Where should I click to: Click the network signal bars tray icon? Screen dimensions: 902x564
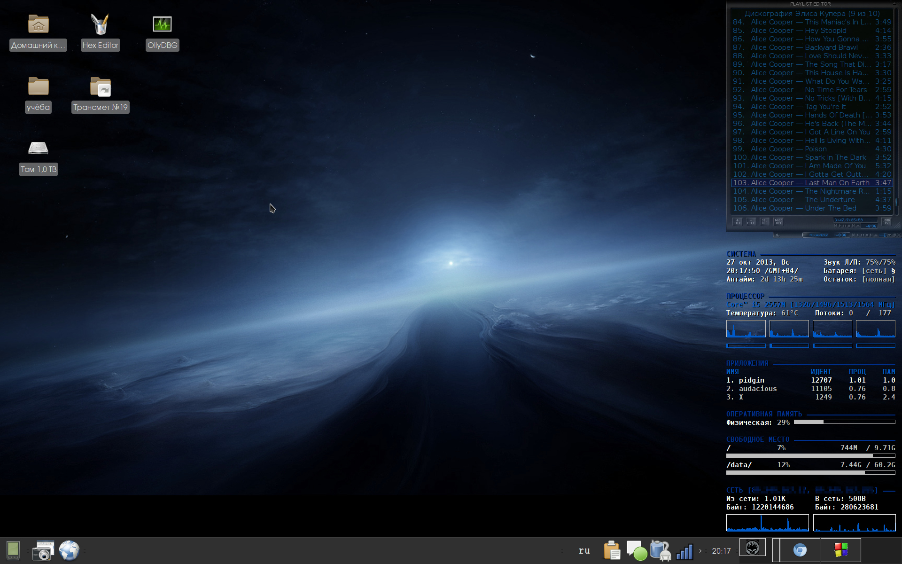[x=684, y=551]
